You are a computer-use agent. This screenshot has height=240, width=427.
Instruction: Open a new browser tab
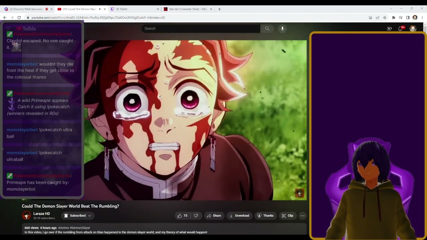tap(219, 9)
